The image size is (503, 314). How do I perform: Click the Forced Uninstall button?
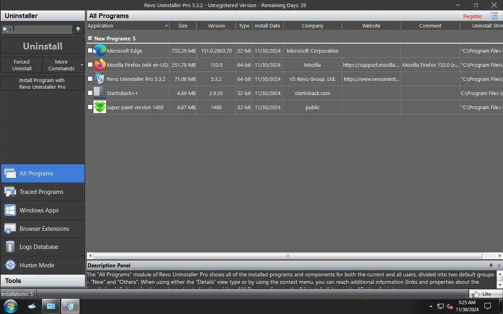pos(22,65)
